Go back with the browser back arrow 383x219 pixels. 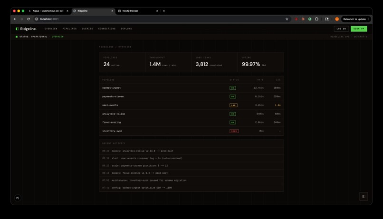point(15,19)
